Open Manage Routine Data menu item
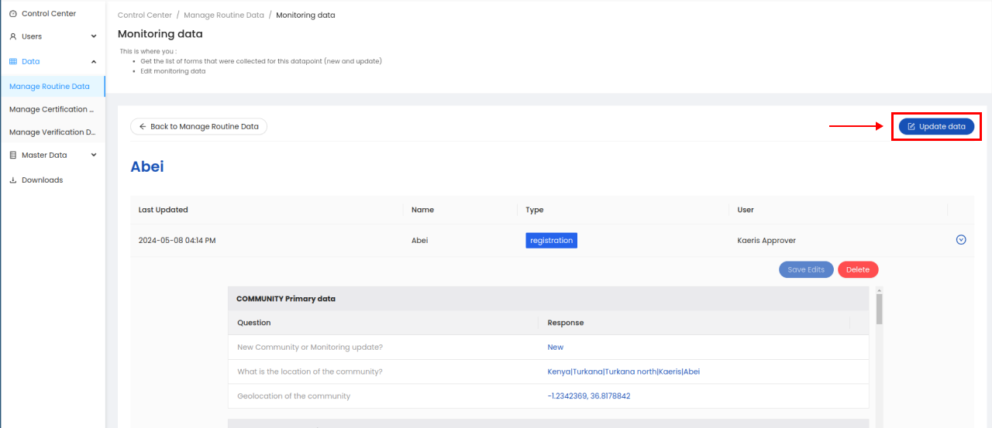The height and width of the screenshot is (428, 992). [50, 87]
